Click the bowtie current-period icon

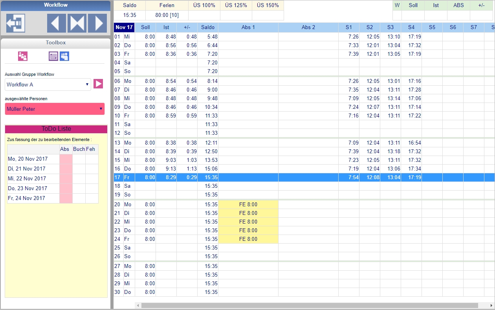point(77,23)
